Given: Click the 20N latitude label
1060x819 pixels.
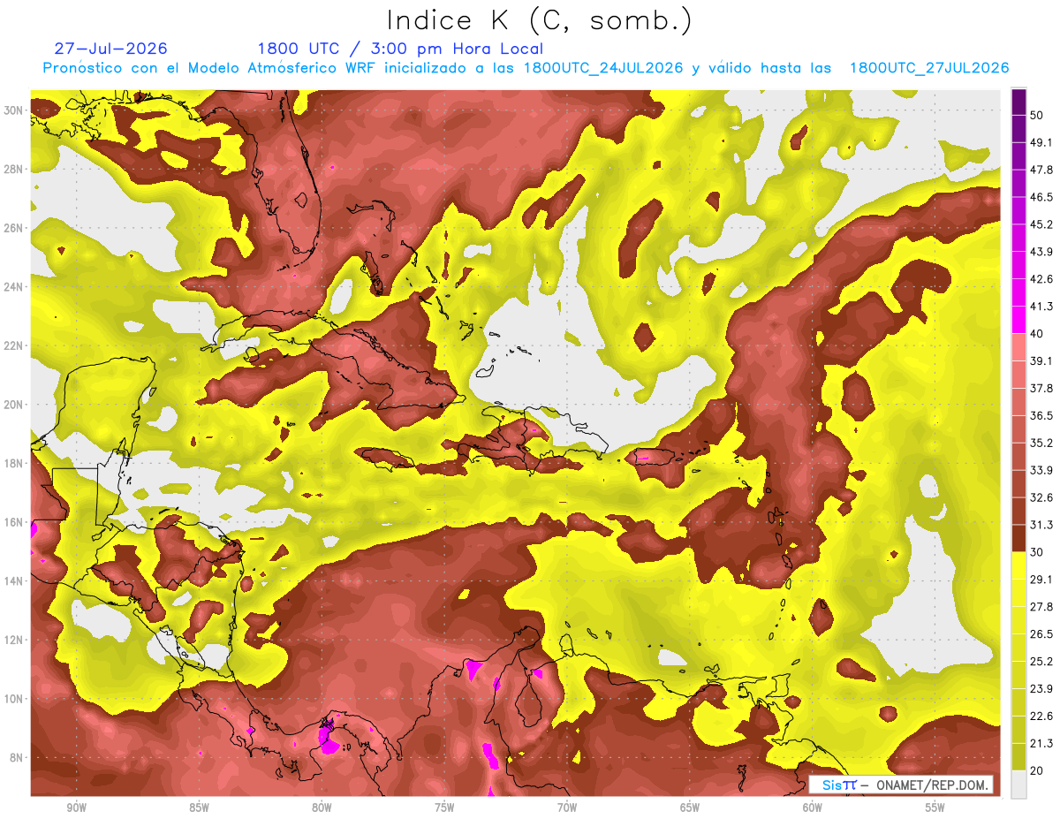Looking at the screenshot, I should (14, 405).
